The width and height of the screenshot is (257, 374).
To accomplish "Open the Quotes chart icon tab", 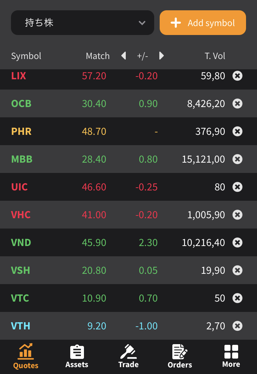I will pyautogui.click(x=26, y=352).
